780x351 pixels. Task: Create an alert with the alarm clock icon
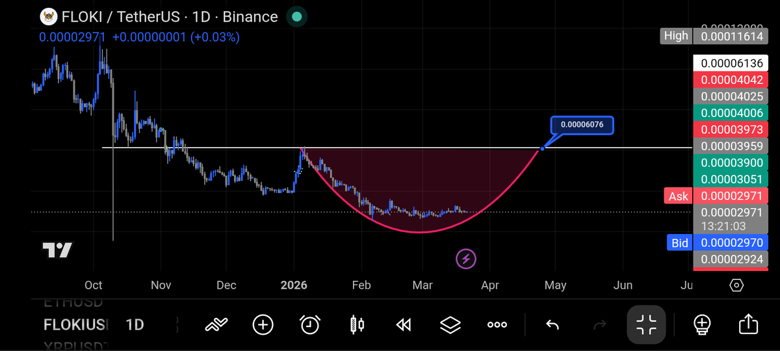pos(310,324)
